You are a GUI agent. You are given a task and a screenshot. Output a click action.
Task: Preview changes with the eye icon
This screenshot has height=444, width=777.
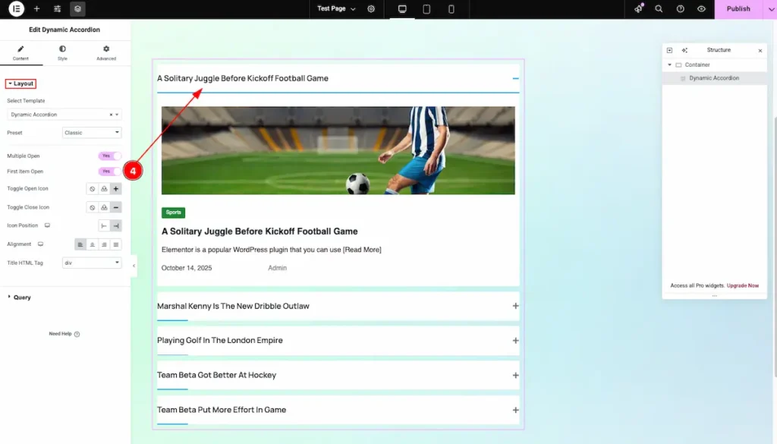(x=701, y=9)
